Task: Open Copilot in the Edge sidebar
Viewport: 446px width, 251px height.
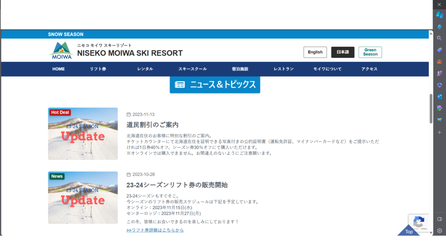Action: pyautogui.click(x=439, y=15)
